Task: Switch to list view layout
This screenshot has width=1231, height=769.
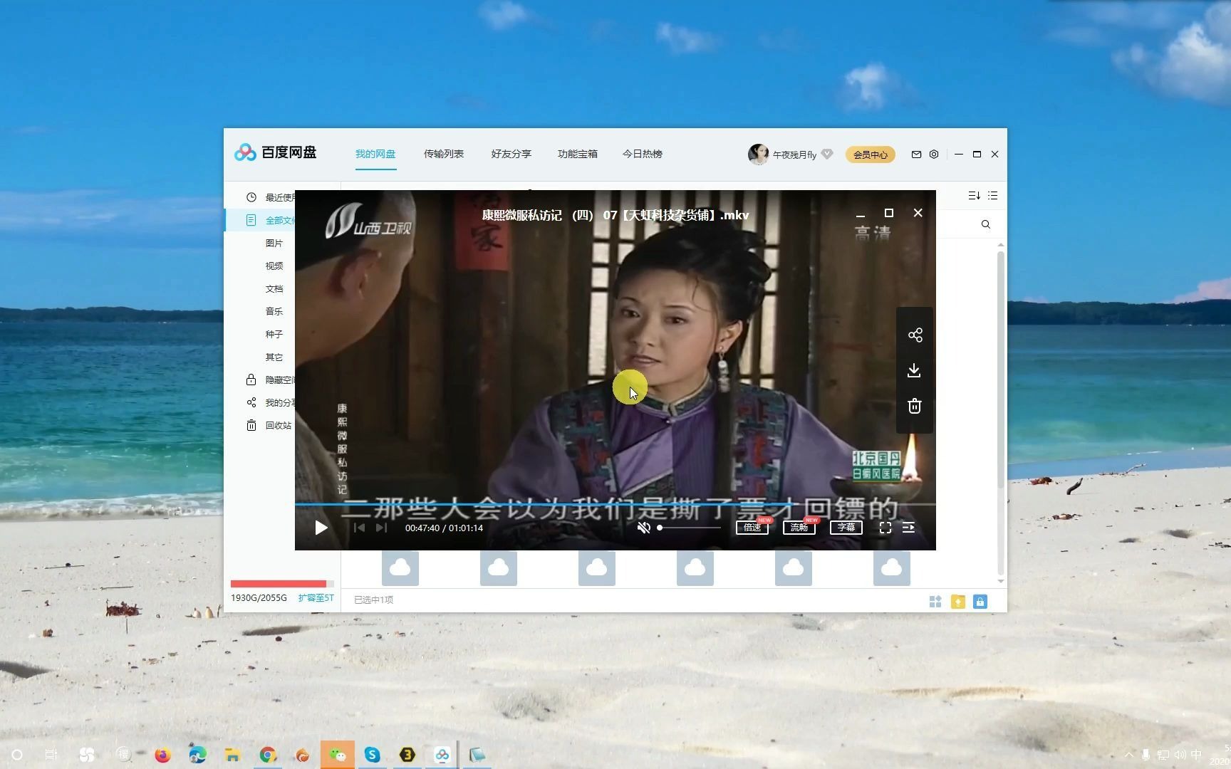Action: [992, 195]
